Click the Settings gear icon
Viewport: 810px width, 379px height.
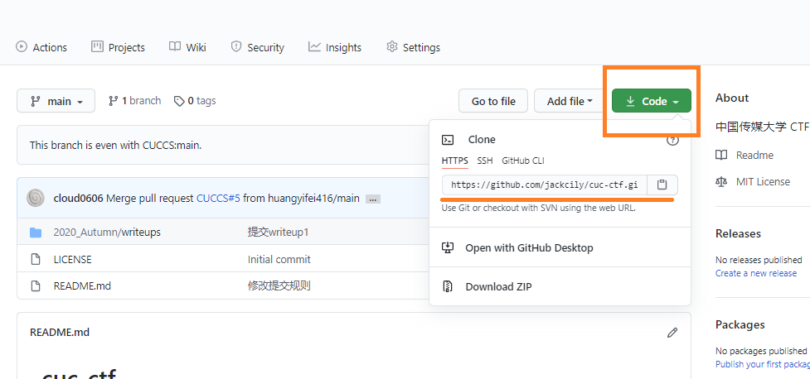[x=391, y=47]
